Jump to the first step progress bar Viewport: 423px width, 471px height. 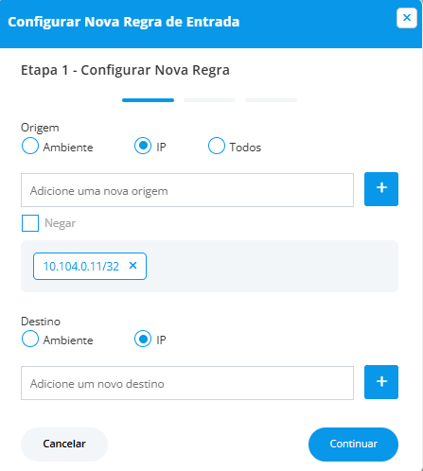(x=148, y=100)
